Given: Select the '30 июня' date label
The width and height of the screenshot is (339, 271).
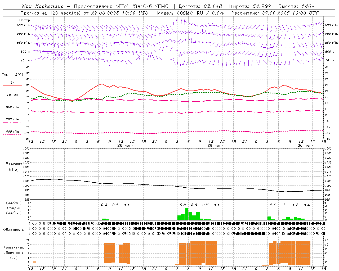Looking at the screenshot, I should [306, 146].
